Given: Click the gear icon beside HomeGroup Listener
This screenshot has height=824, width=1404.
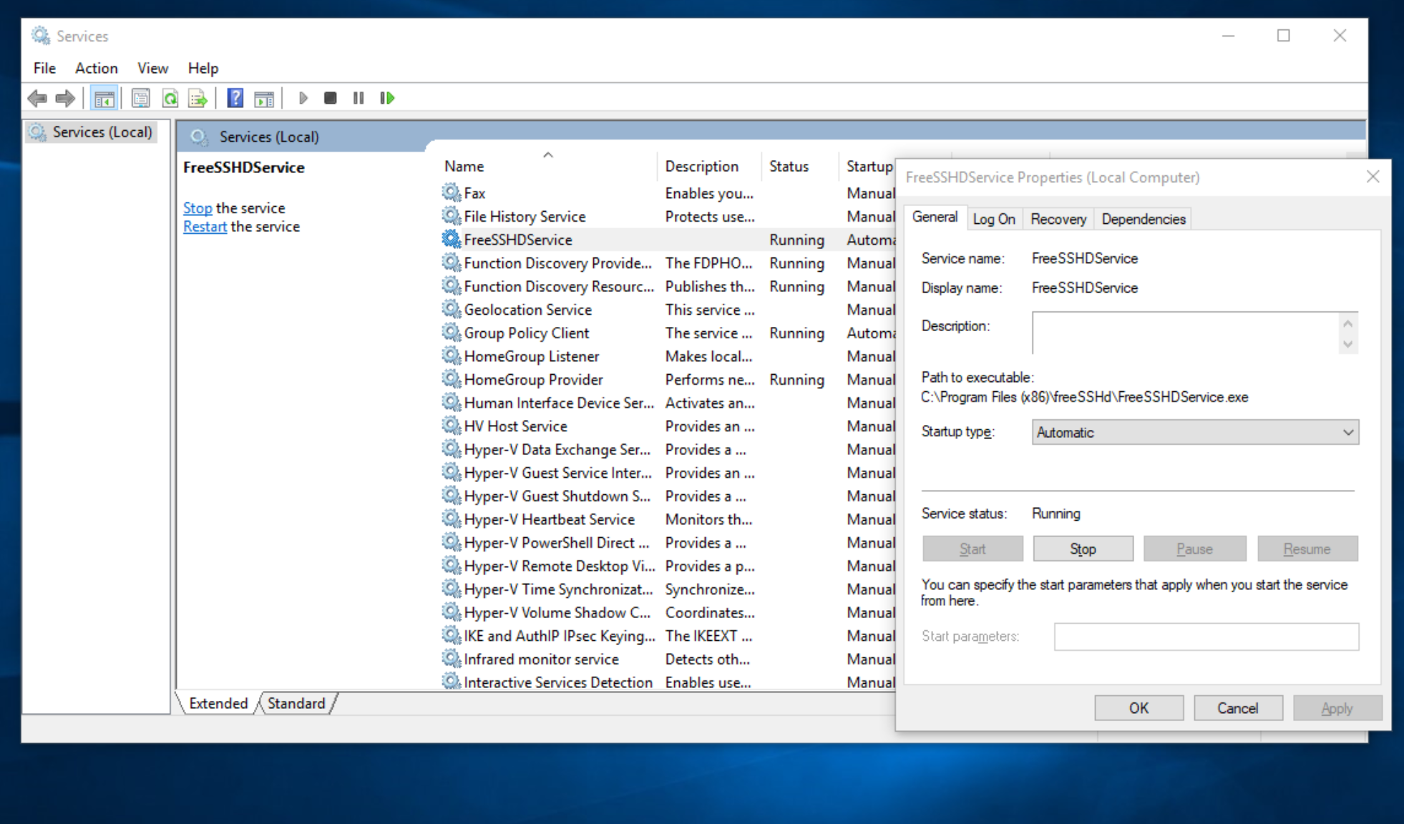Looking at the screenshot, I should click(x=451, y=355).
